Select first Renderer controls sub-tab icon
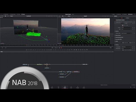The width and height of the screenshot is (136, 102). coord(123,25)
